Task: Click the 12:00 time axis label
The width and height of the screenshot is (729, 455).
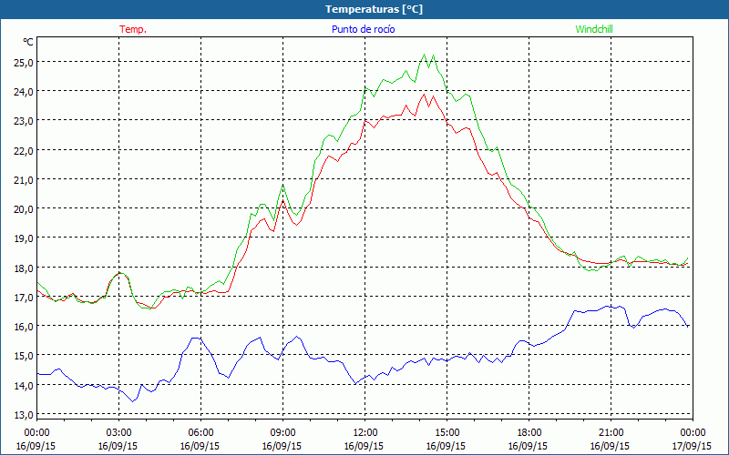Action: [x=365, y=433]
